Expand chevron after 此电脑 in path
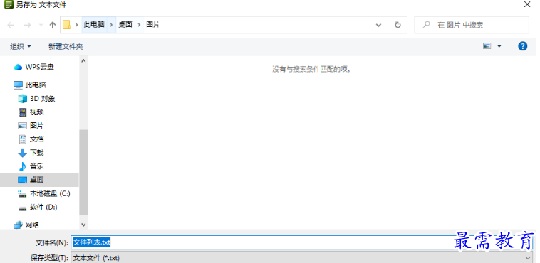The height and width of the screenshot is (263, 540). pos(111,25)
